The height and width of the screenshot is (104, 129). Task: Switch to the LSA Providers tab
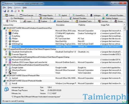point(47,18)
